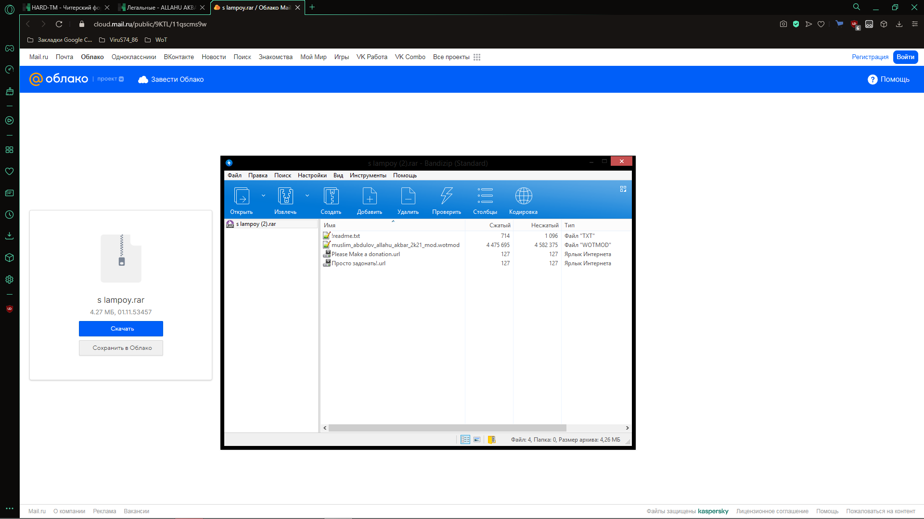
Task: Open Правка menu in Bandizip
Action: coord(258,175)
